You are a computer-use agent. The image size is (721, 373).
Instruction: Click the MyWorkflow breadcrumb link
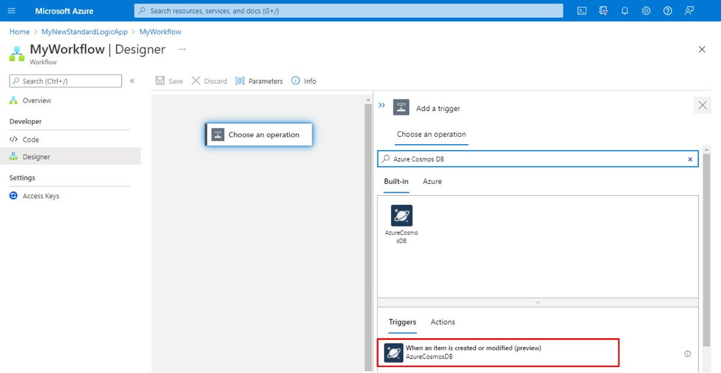point(160,32)
